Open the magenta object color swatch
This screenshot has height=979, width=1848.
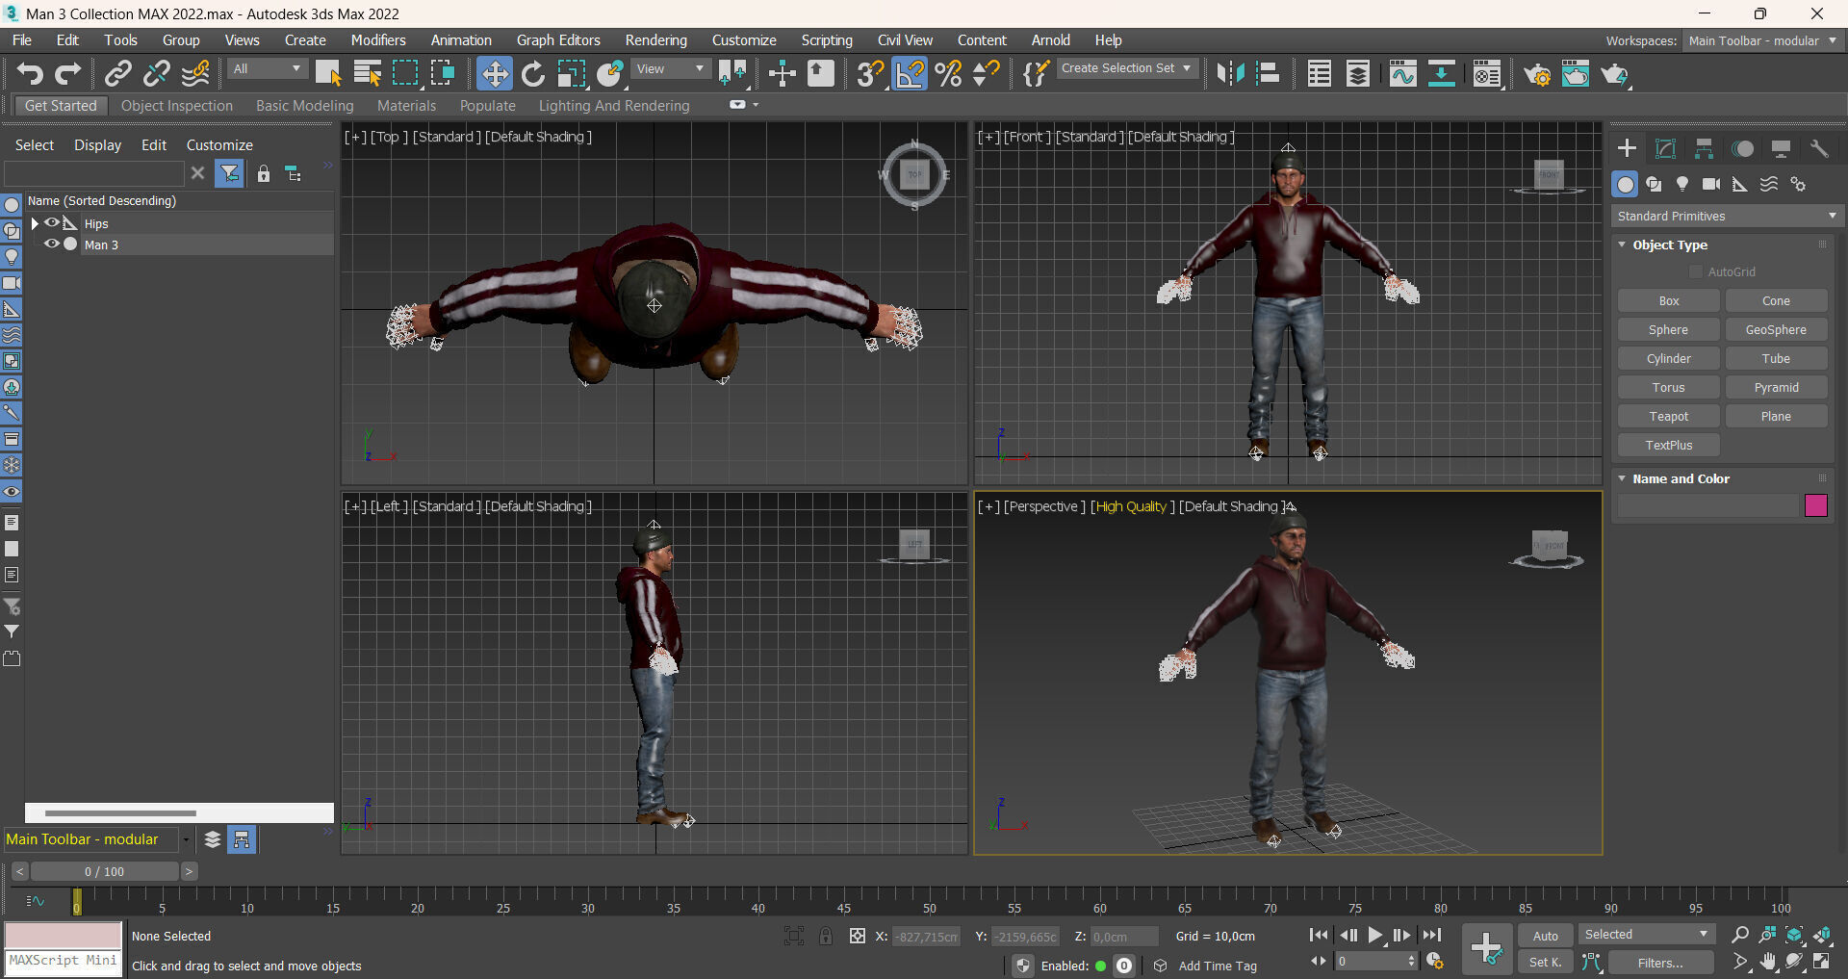(1816, 505)
